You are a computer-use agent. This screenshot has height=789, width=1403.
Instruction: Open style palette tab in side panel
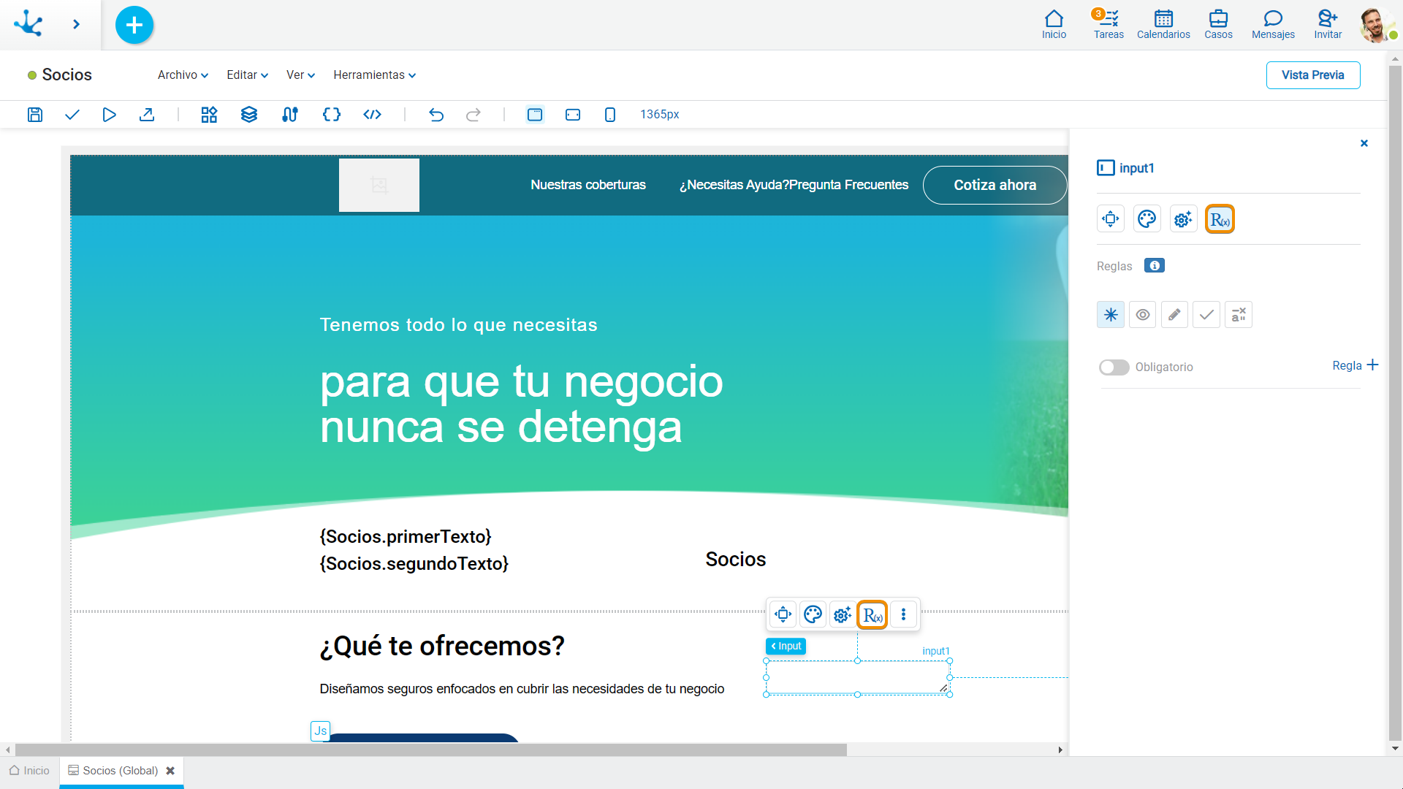1147,219
